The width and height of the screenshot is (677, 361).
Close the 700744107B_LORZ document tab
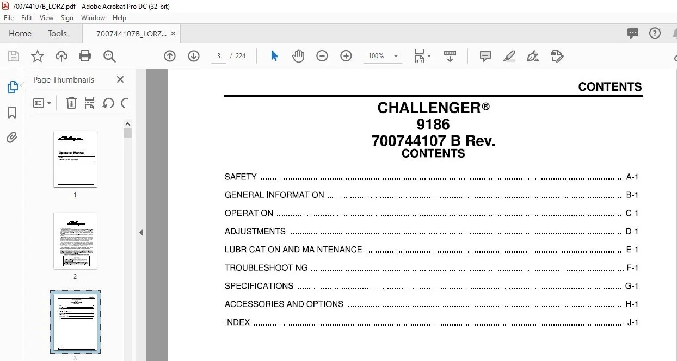coord(174,34)
